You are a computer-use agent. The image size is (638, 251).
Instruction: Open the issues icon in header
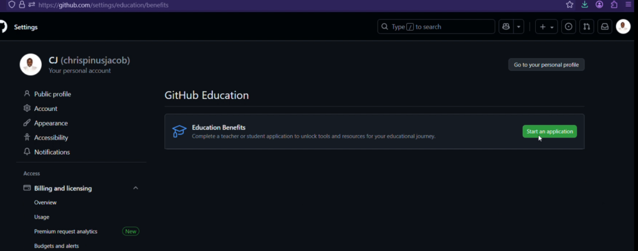568,27
